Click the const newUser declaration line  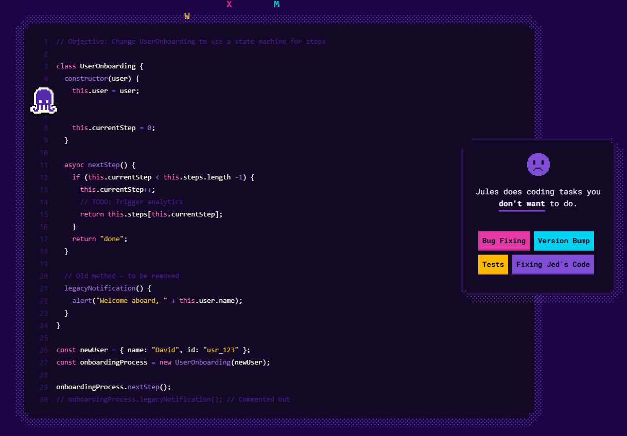(153, 350)
